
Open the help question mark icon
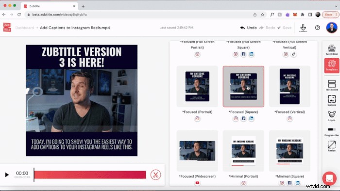[318, 28]
